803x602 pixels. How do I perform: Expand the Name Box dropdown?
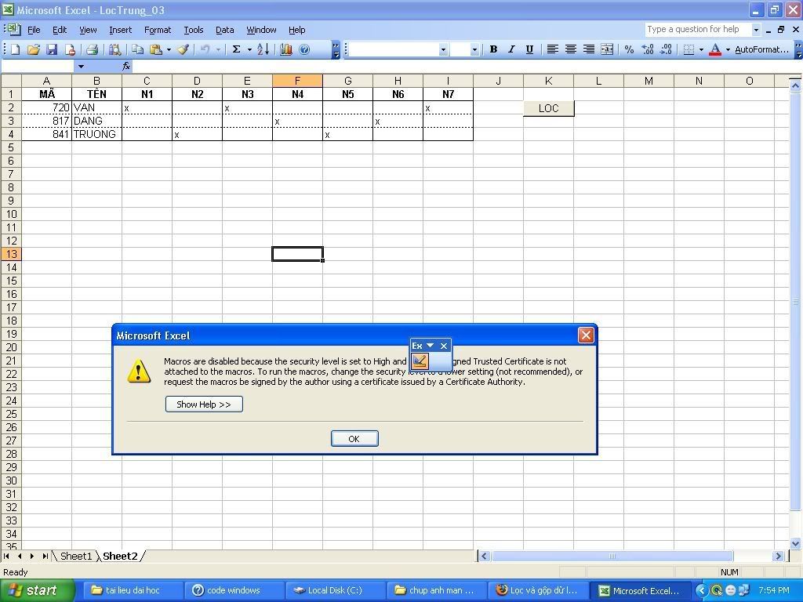coord(81,67)
